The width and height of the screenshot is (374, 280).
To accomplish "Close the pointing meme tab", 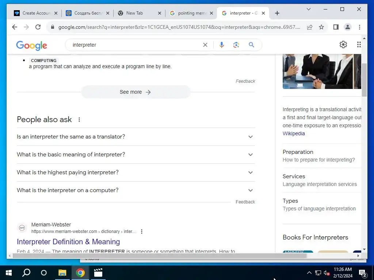I will click(211, 13).
